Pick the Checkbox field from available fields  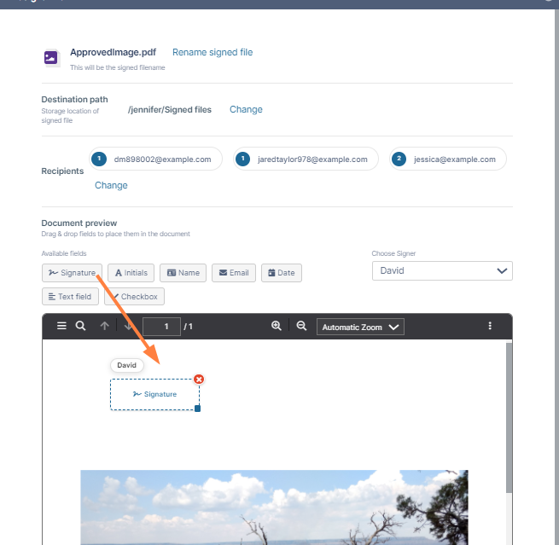[x=134, y=296]
